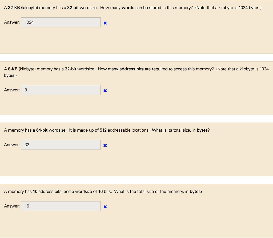Focus the answer field containing 1024
273x238 pixels.
tap(61, 22)
